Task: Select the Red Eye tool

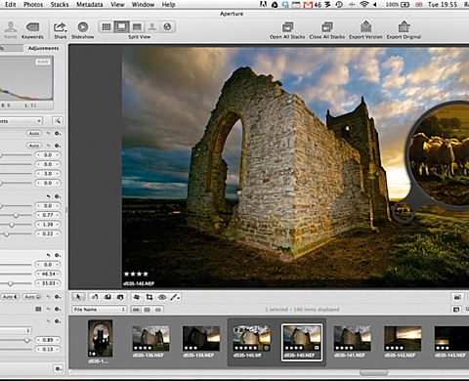Action: pos(162,297)
